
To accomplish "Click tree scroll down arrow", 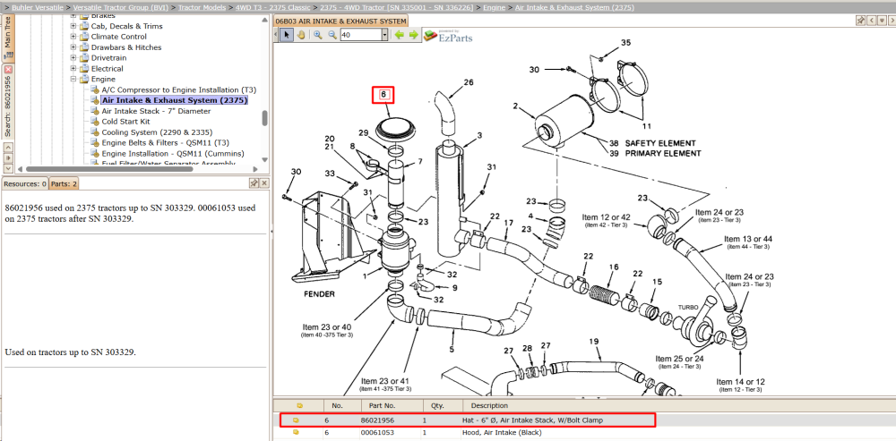I will [264, 160].
